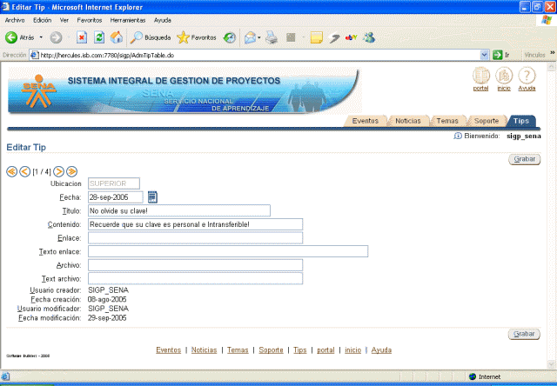The image size is (557, 386).
Task: Open the calendar picker icon beside Fecha
Action: coord(152,196)
